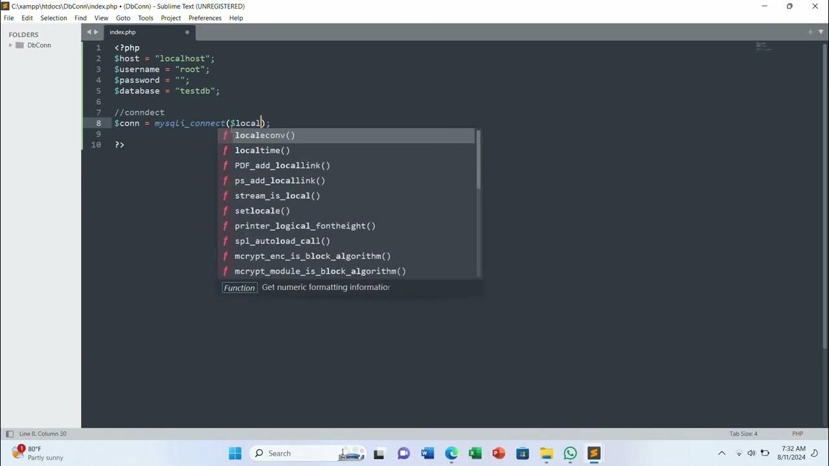Click the taskbar Search box

click(x=308, y=453)
